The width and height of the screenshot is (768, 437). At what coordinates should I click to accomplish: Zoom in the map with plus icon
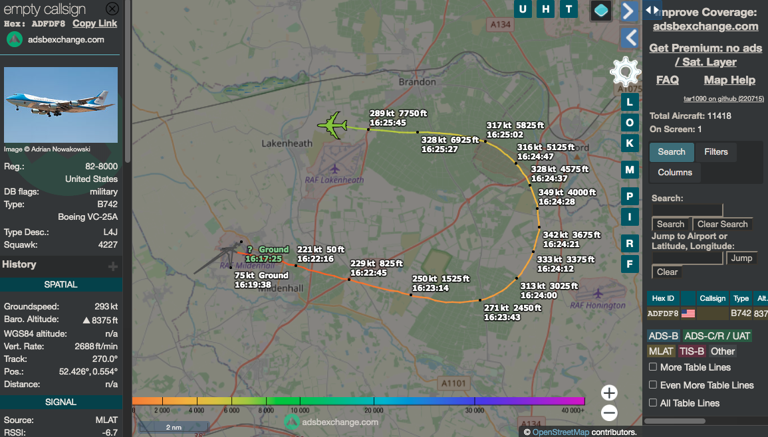[609, 393]
